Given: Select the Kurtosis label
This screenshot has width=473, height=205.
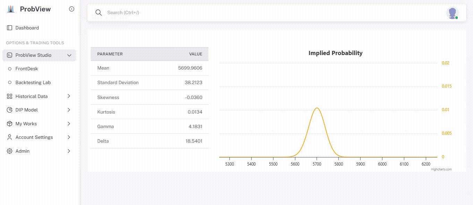Looking at the screenshot, I should pyautogui.click(x=106, y=112).
